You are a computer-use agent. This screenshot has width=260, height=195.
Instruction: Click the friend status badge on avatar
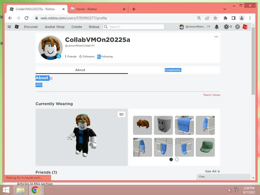[x=59, y=56]
